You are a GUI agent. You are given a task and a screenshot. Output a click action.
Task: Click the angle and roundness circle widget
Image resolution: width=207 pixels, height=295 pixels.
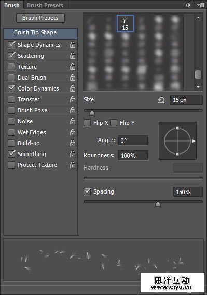point(177,140)
